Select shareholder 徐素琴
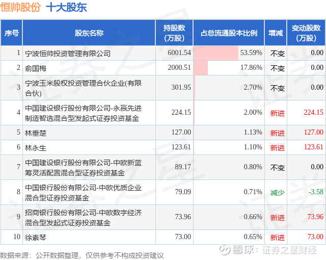 pyautogui.click(x=36, y=238)
